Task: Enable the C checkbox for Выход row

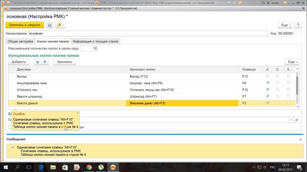Action: [x=277, y=76]
